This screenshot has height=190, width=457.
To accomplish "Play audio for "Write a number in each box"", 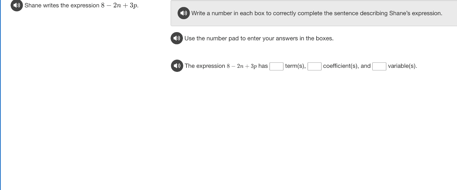I will tap(184, 13).
